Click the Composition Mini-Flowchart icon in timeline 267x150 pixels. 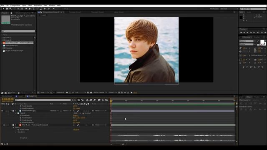tap(74, 100)
